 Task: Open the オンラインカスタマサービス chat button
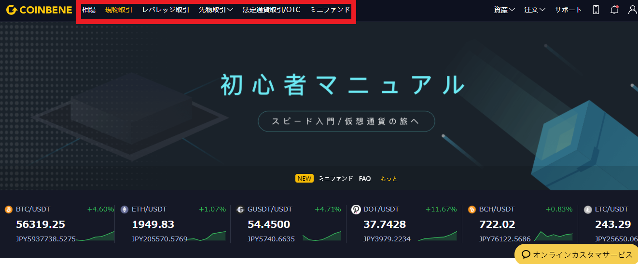[576, 254]
